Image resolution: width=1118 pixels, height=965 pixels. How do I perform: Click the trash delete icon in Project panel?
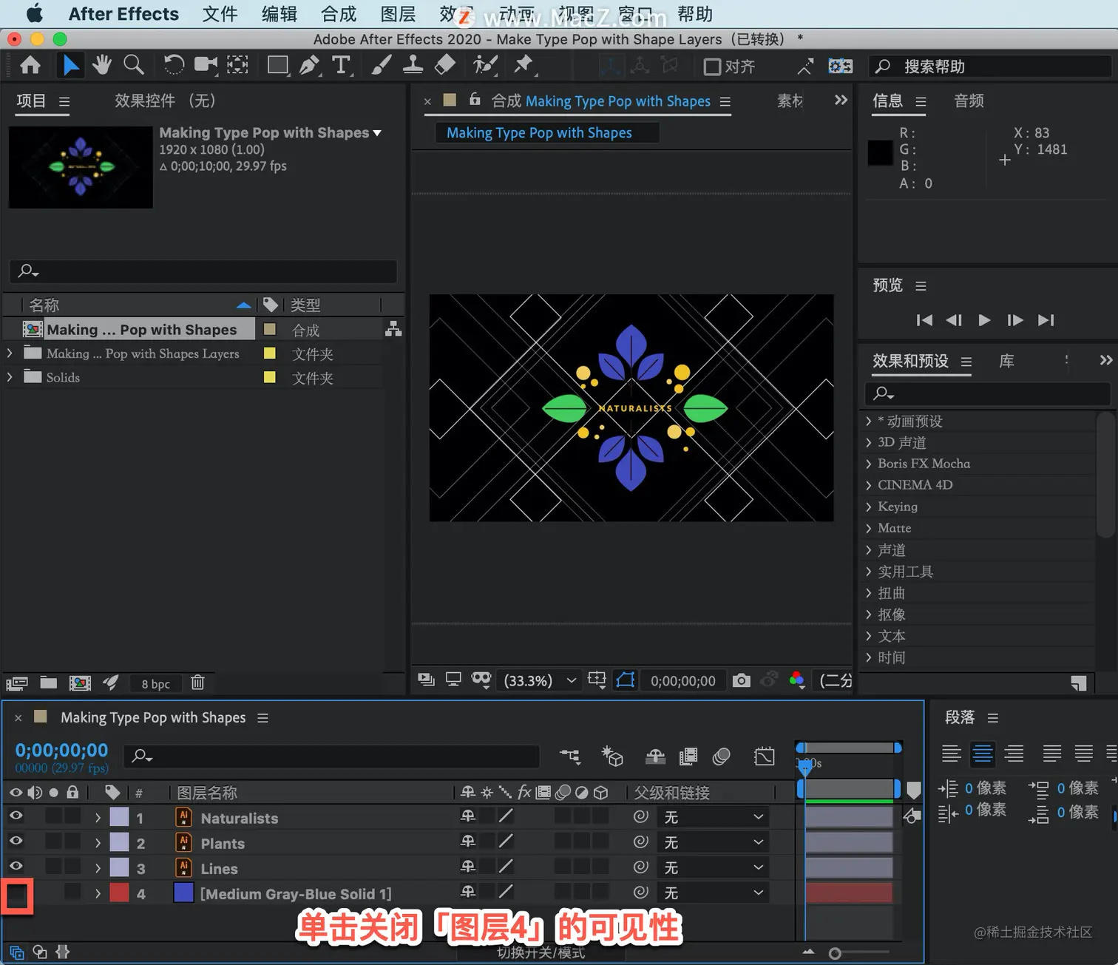click(x=197, y=683)
